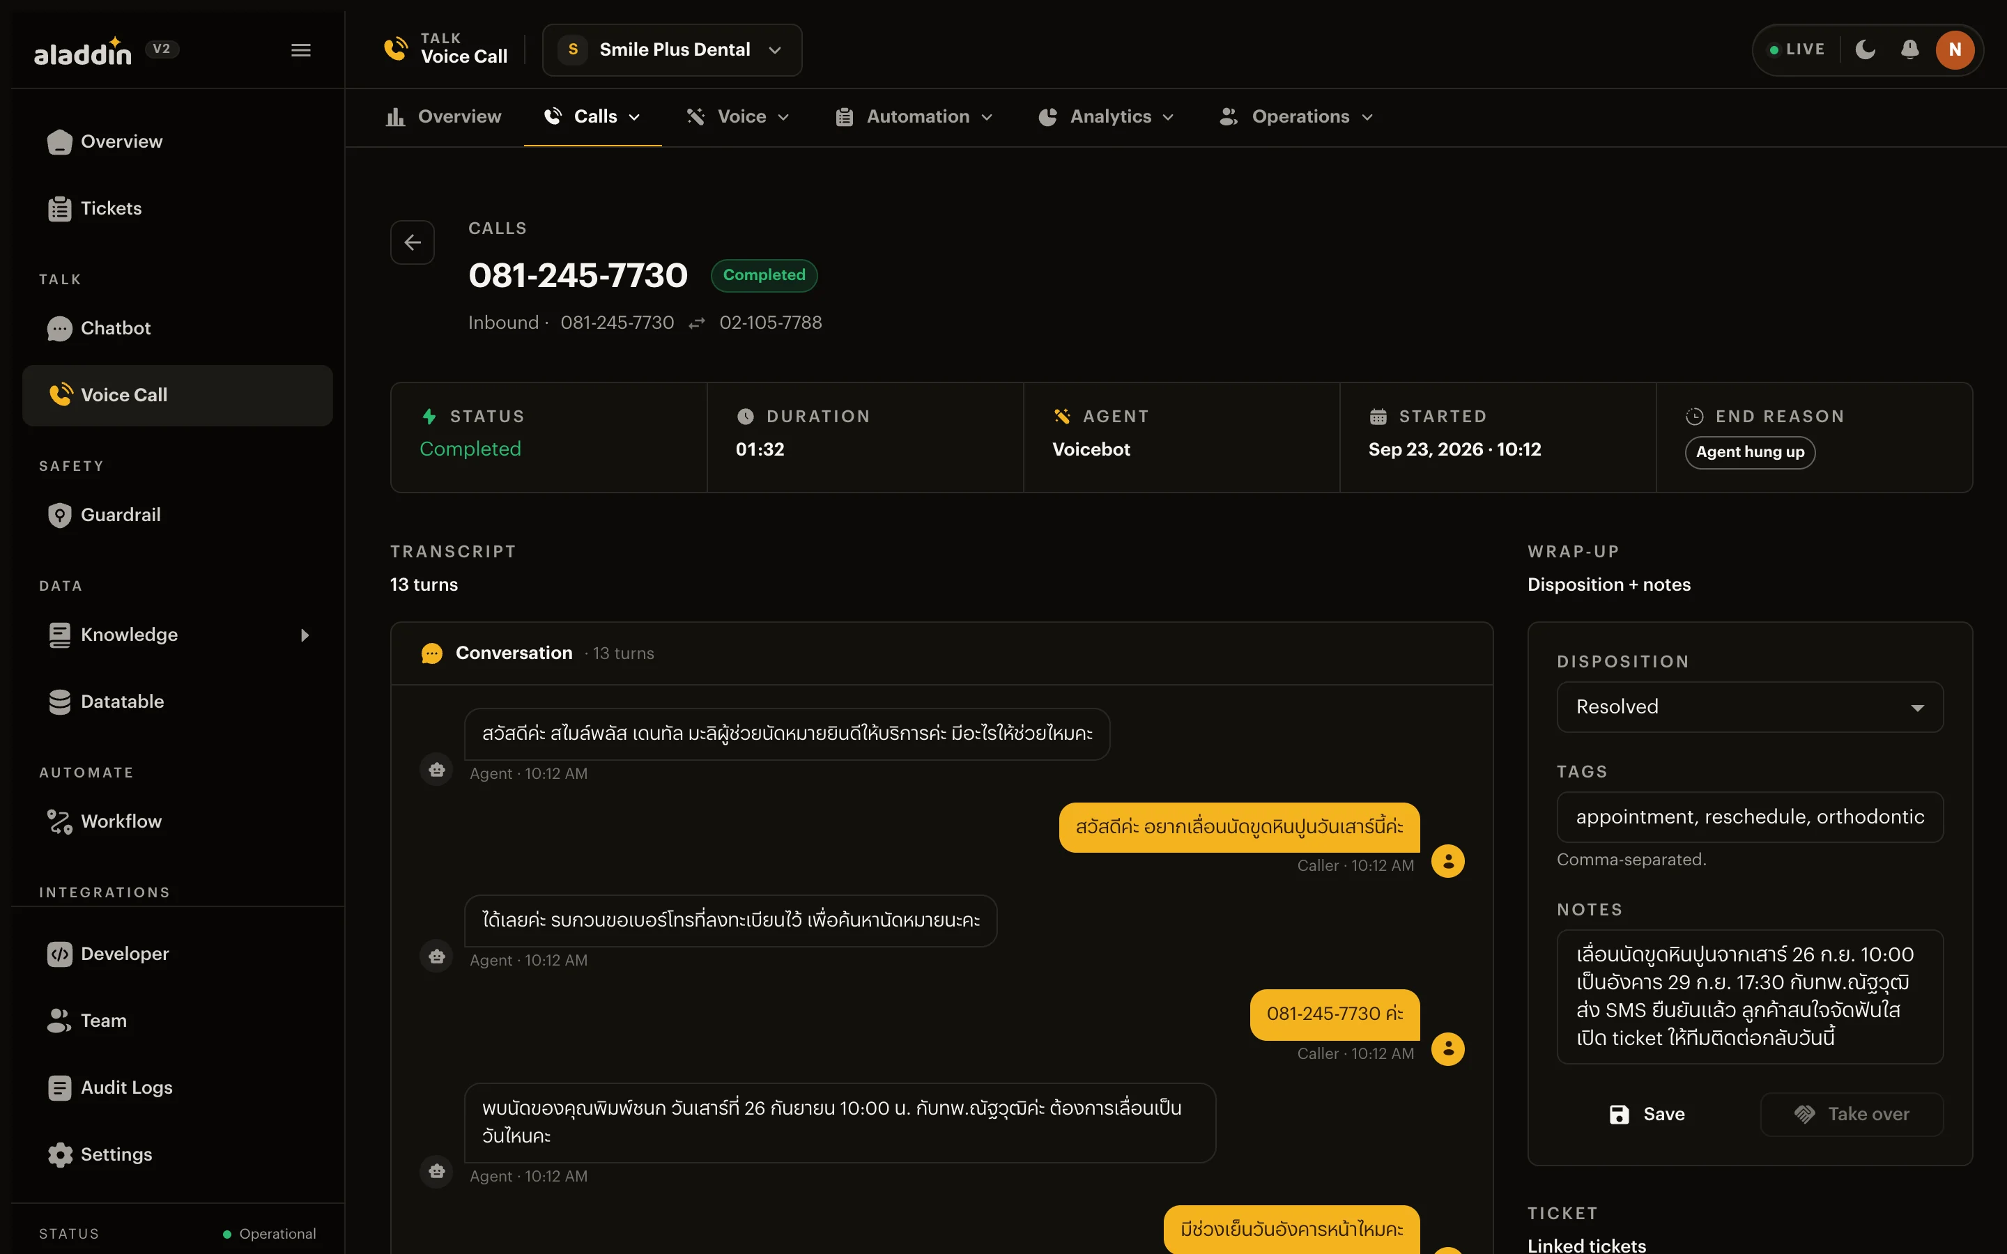Click the V2 version badge
Screen dimensions: 2007x1254
click(x=162, y=49)
